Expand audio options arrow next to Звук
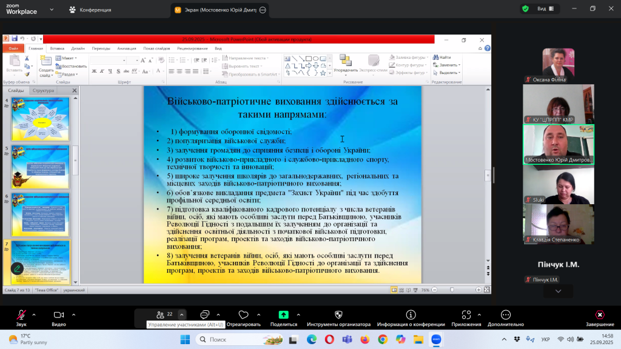The width and height of the screenshot is (621, 349). [x=33, y=314]
